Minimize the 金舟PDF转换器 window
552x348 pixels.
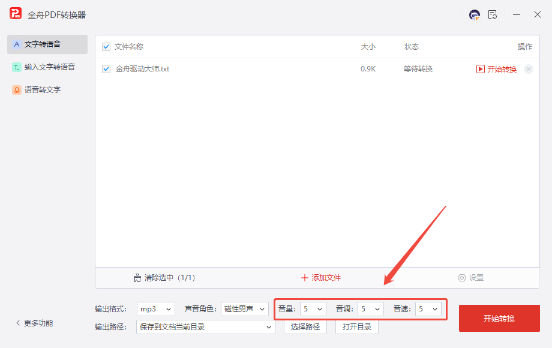(517, 15)
